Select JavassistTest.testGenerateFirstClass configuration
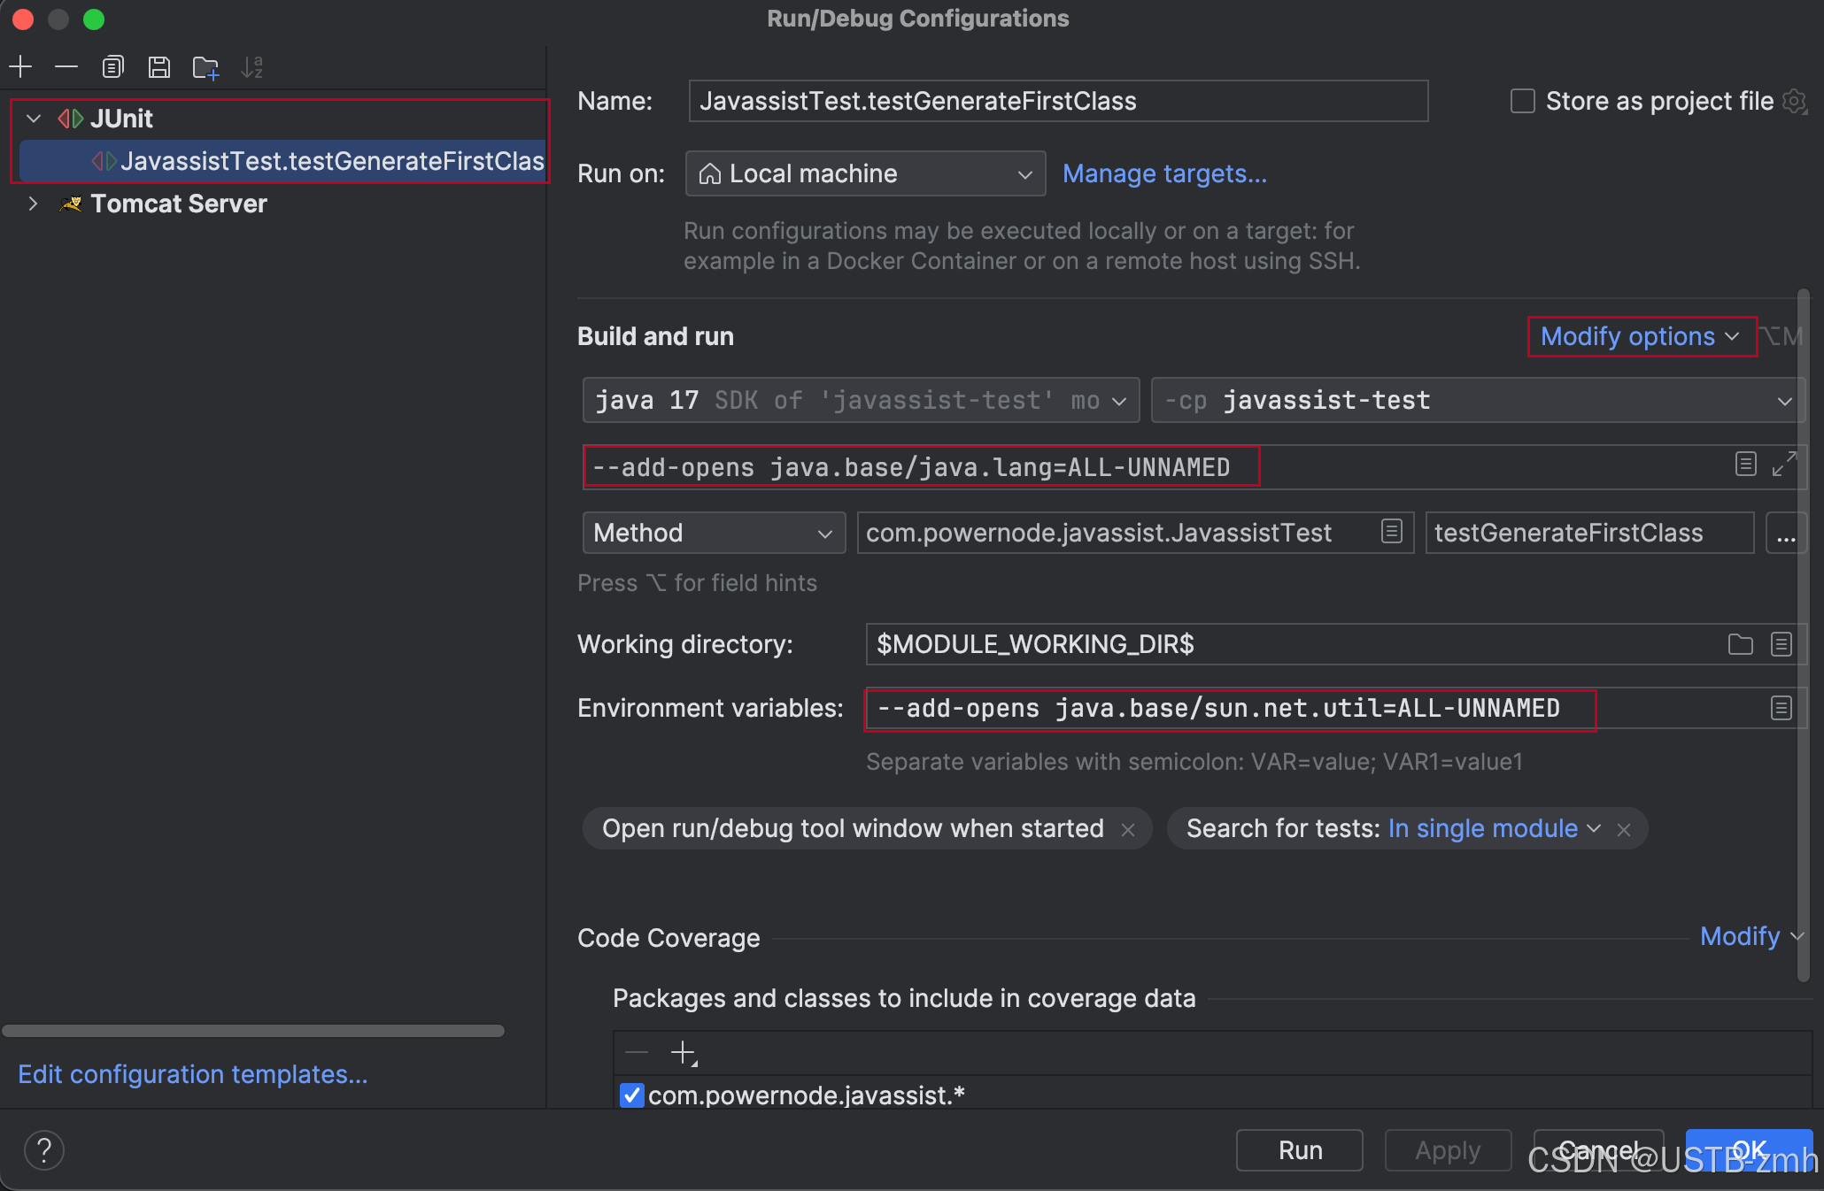Screen dimensions: 1824x1191 pyautogui.click(x=283, y=161)
